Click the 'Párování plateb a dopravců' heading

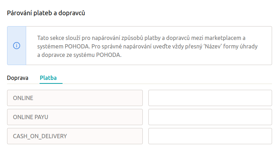coord(46,13)
